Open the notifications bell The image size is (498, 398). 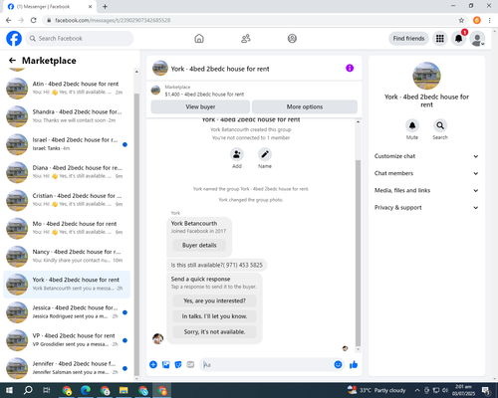click(458, 39)
